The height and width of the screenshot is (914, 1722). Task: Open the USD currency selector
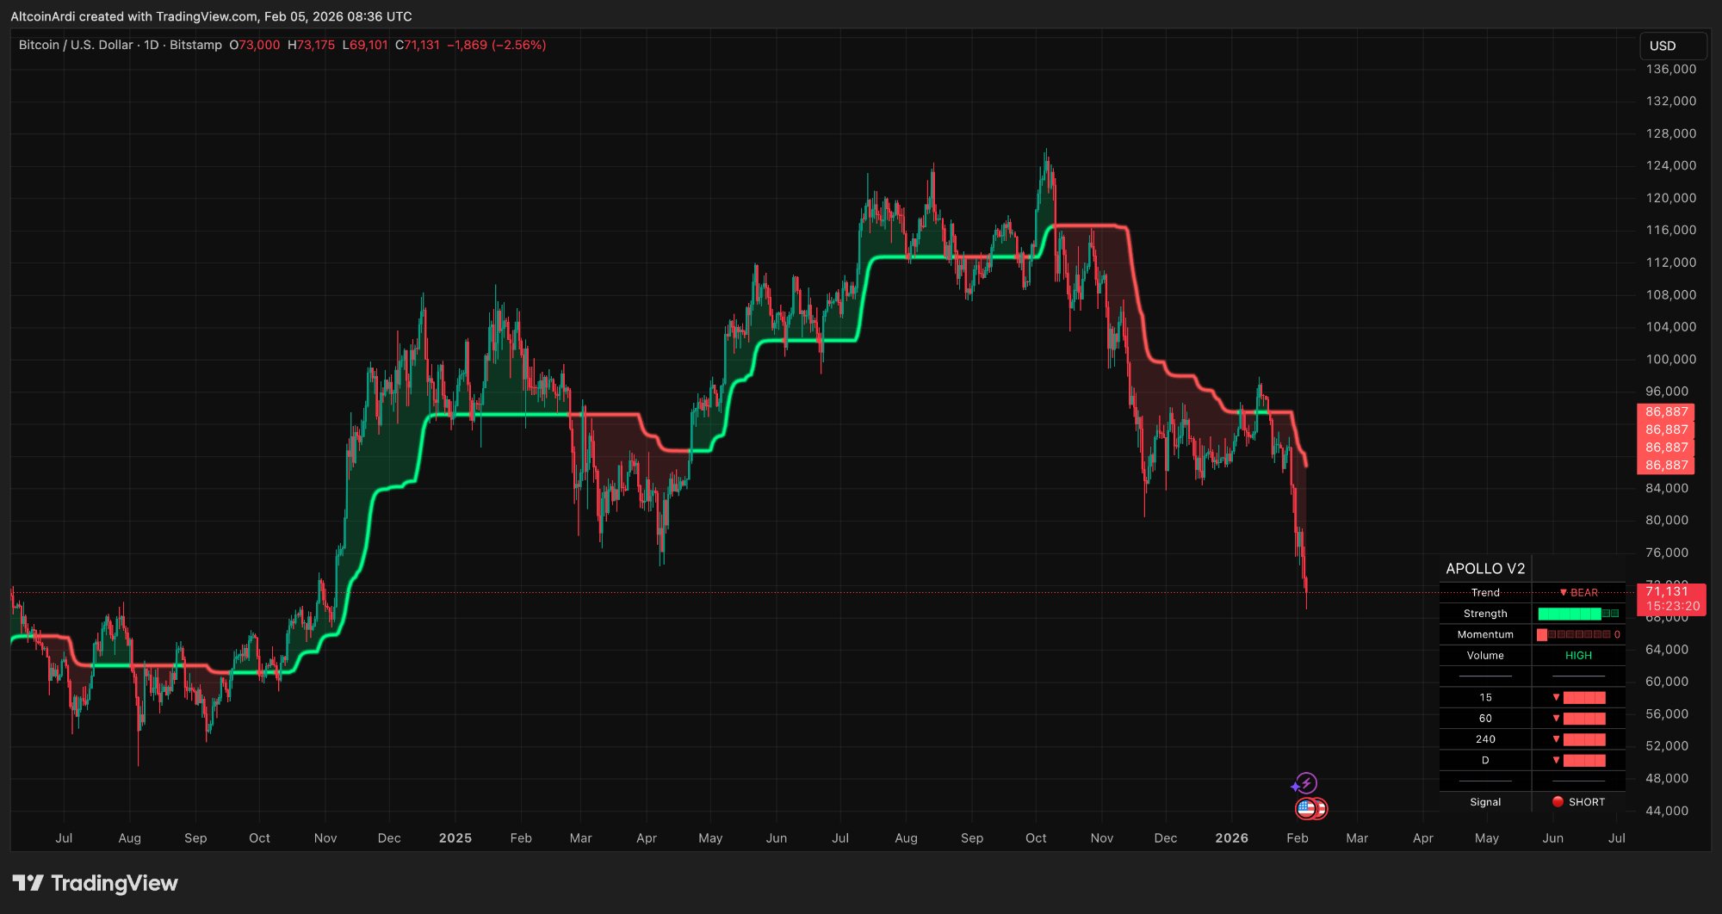point(1671,46)
